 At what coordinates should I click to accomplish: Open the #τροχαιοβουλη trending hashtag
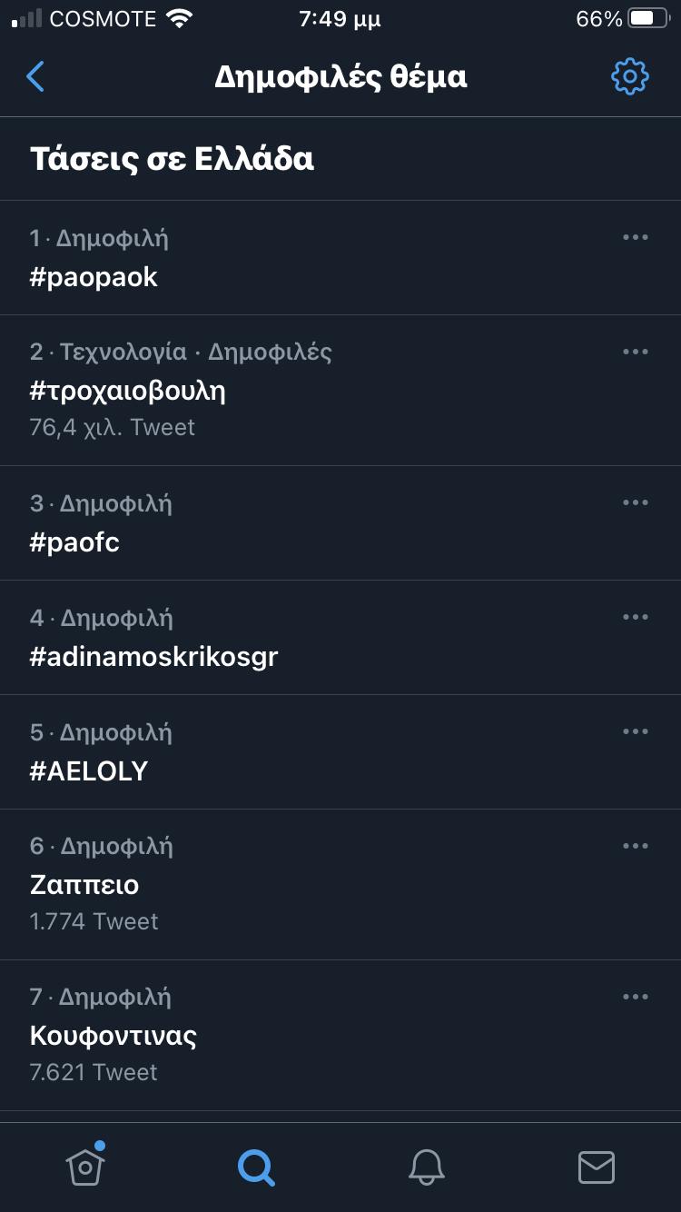coord(128,392)
